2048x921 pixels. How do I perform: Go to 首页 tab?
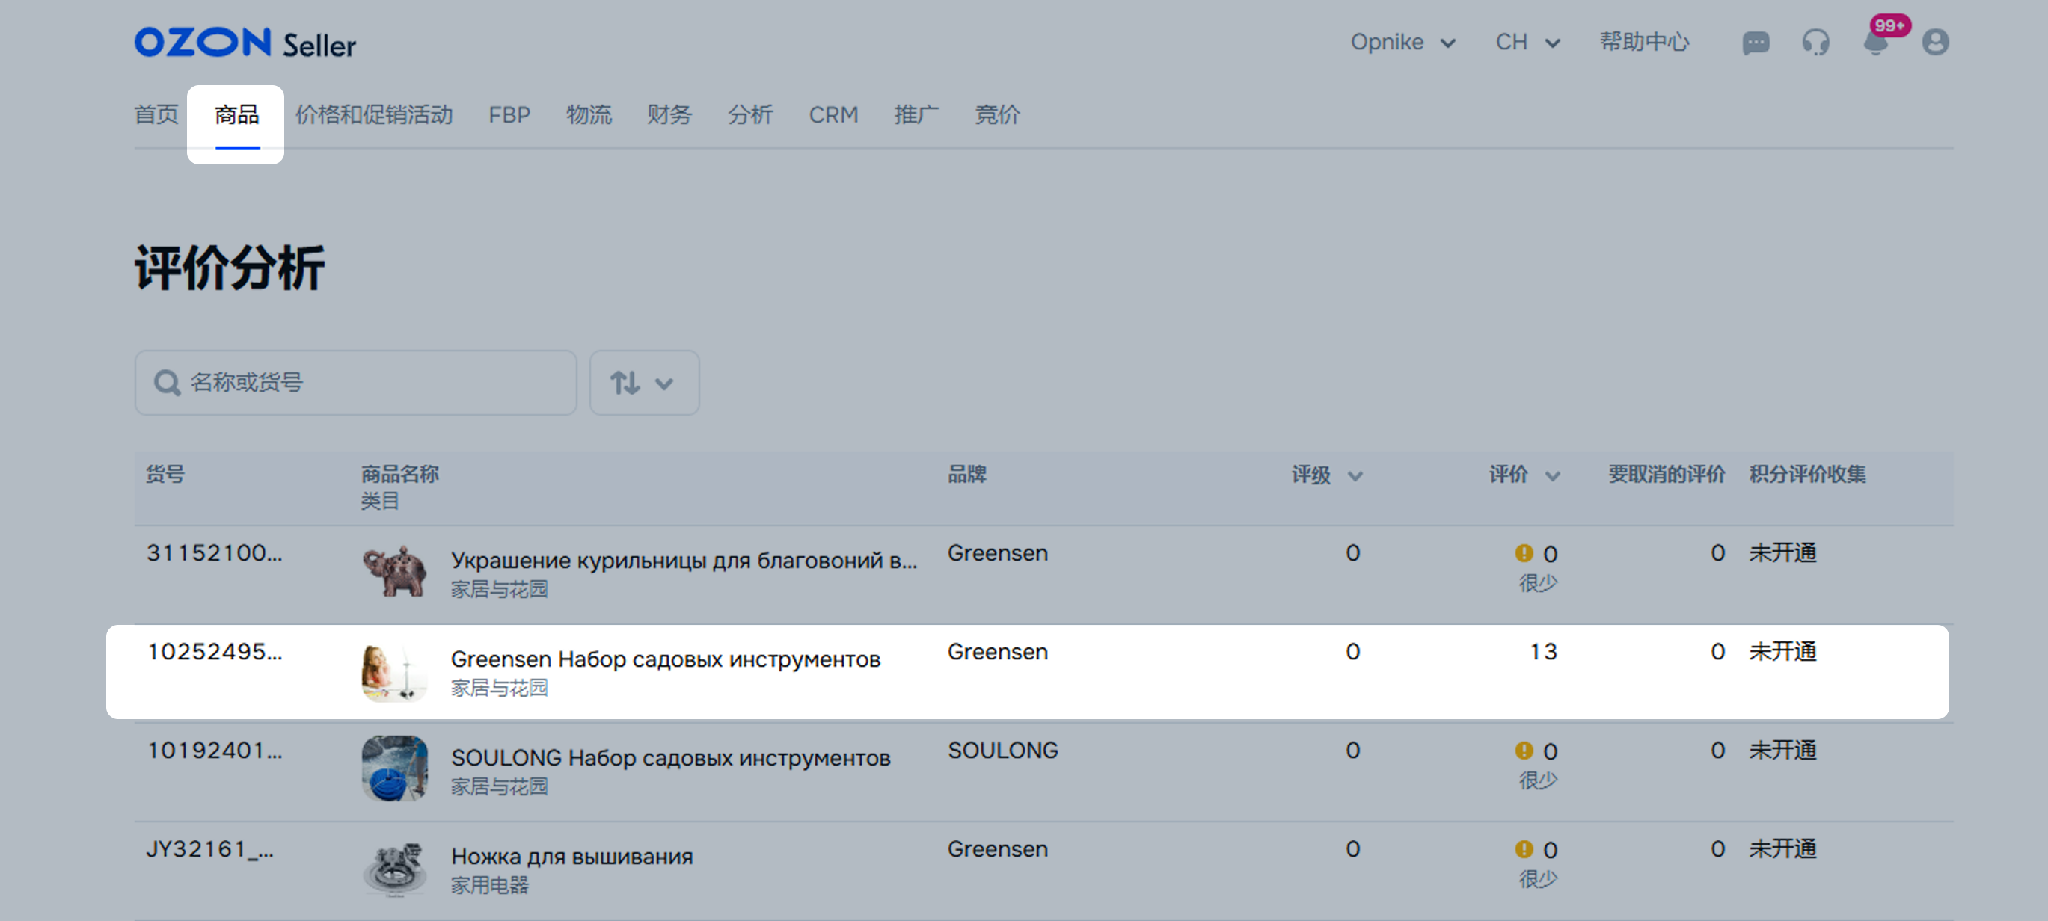point(156,115)
